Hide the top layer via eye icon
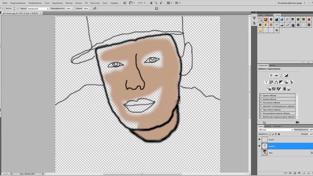This screenshot has height=176, width=313. tap(260, 139)
